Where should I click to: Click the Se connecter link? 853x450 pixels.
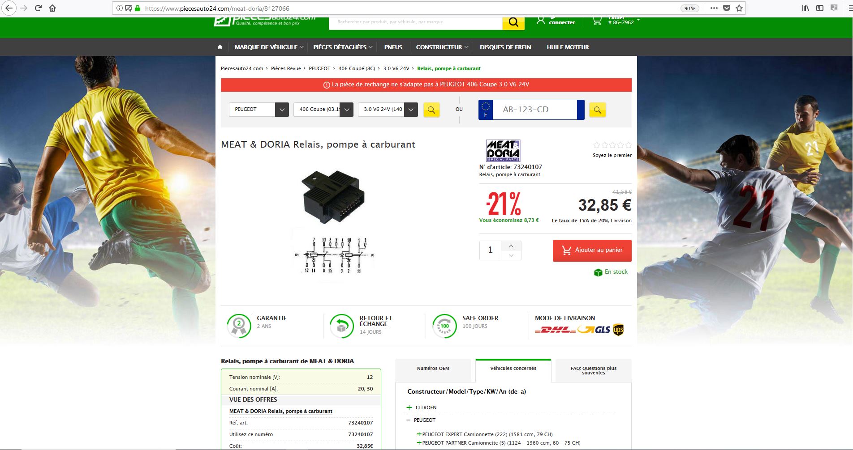[x=562, y=21]
